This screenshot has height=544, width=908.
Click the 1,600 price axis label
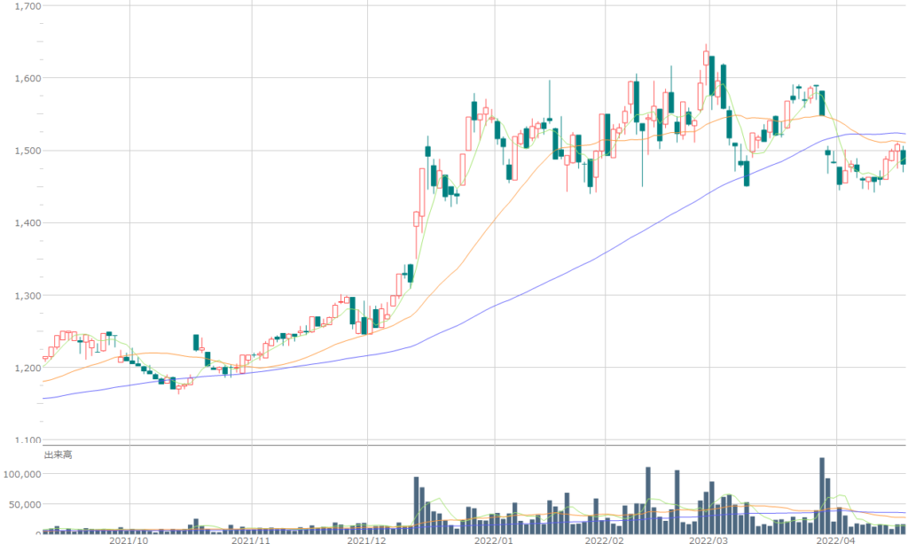tap(27, 78)
